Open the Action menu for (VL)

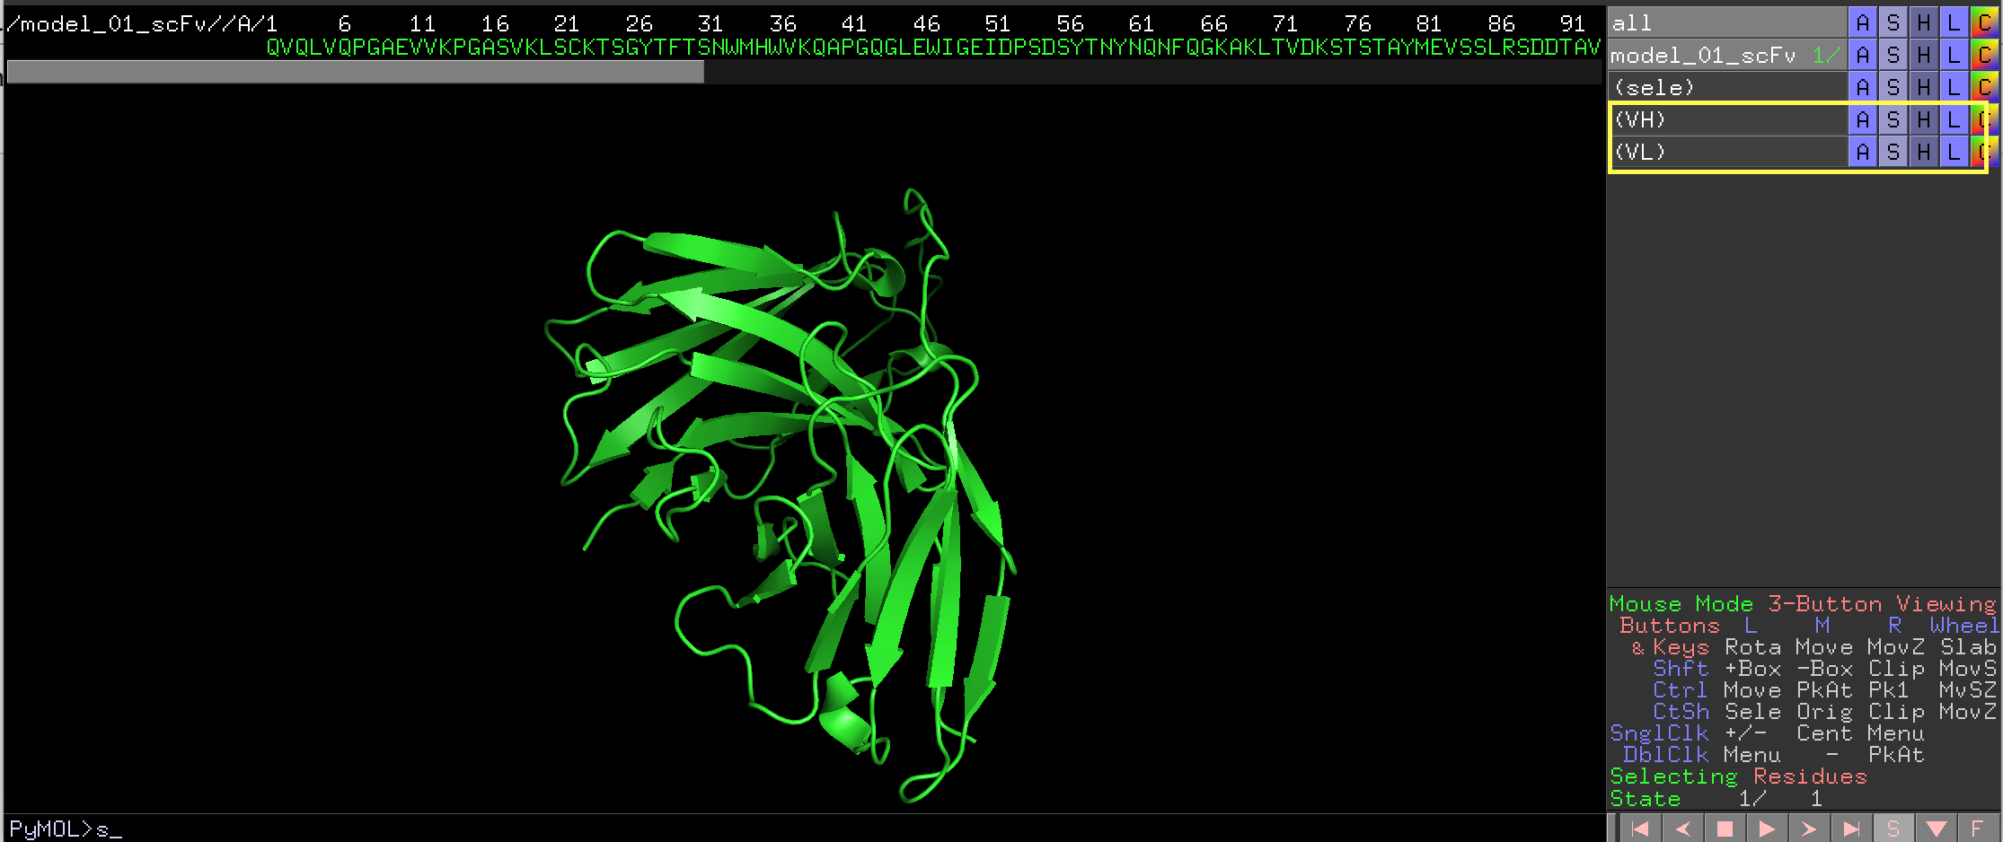point(1863,152)
